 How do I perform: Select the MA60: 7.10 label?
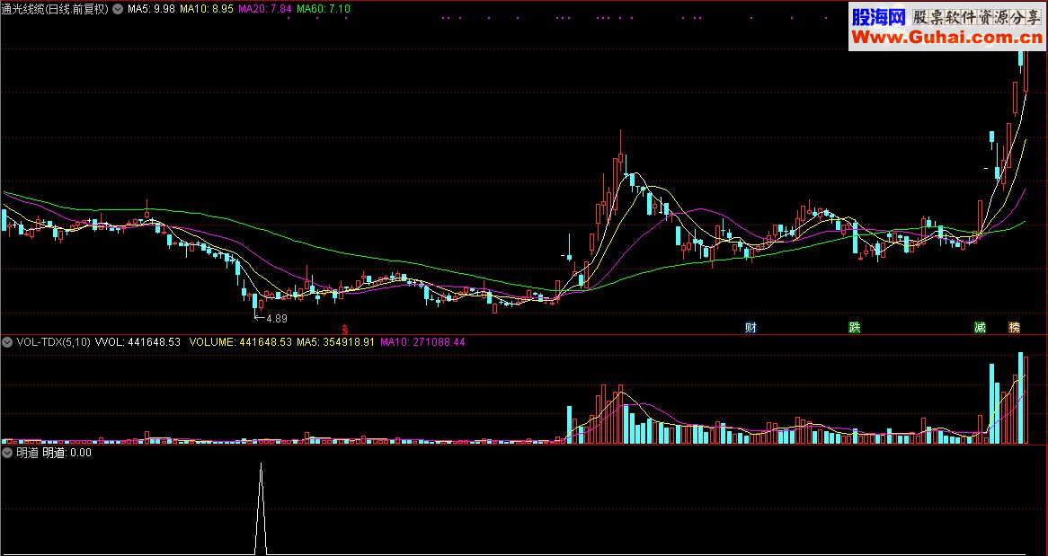pyautogui.click(x=324, y=9)
